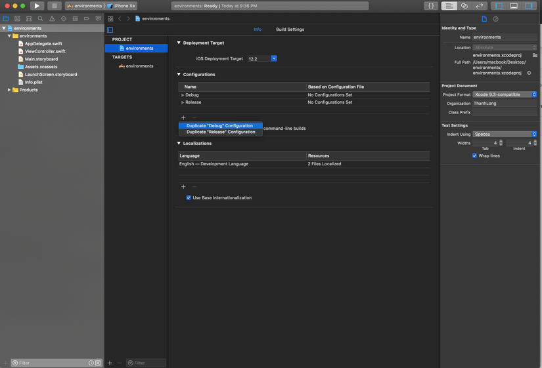Open the Issue navigator warning icon
The image size is (542, 368).
pyautogui.click(x=52, y=18)
